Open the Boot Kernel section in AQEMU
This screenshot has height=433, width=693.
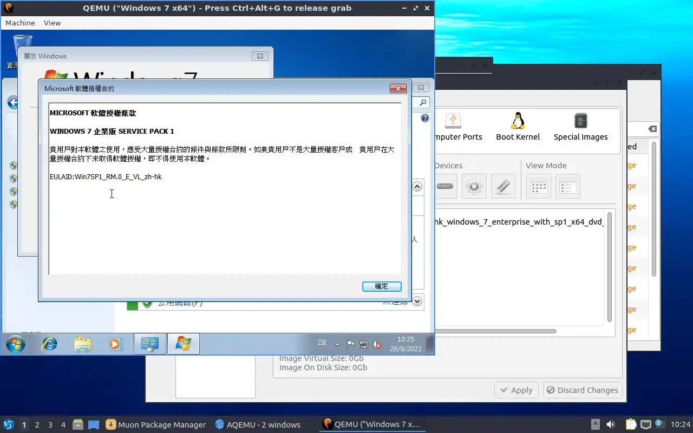click(518, 127)
